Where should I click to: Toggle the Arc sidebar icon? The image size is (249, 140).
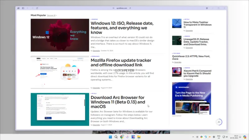(23, 8)
